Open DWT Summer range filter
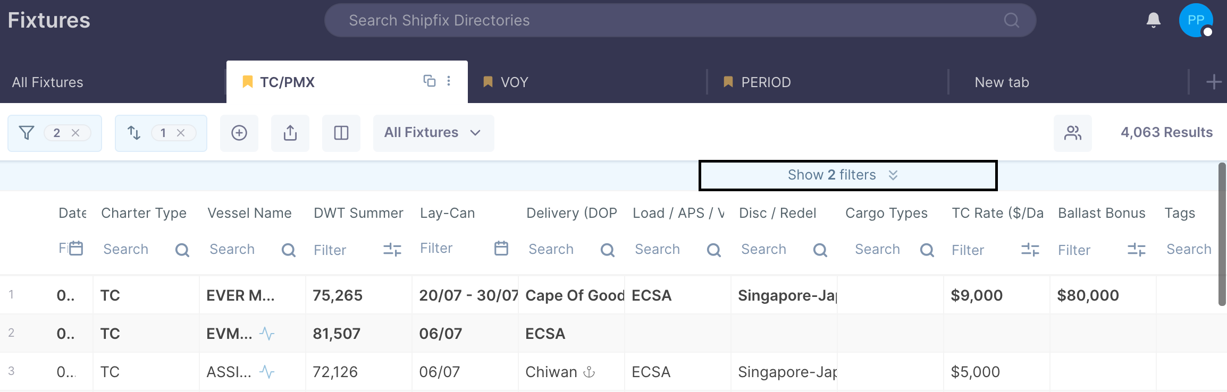 tap(392, 250)
